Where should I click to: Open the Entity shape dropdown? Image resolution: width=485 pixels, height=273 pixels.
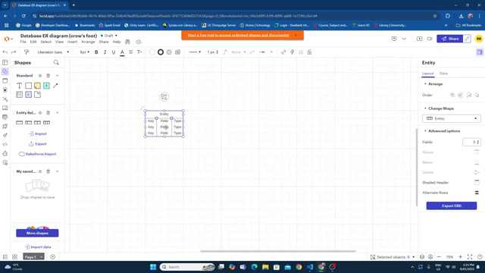click(452, 118)
